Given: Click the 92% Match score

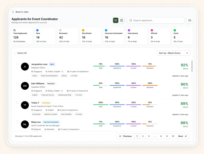Looking at the screenshot, I should point(184,65).
